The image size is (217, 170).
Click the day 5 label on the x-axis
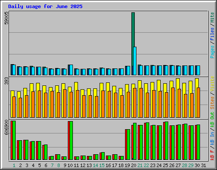(x=39, y=165)
